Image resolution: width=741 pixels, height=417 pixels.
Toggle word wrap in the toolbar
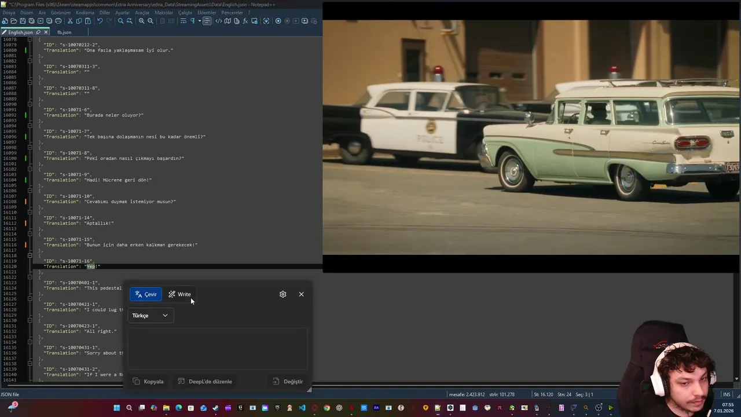pyautogui.click(x=183, y=21)
